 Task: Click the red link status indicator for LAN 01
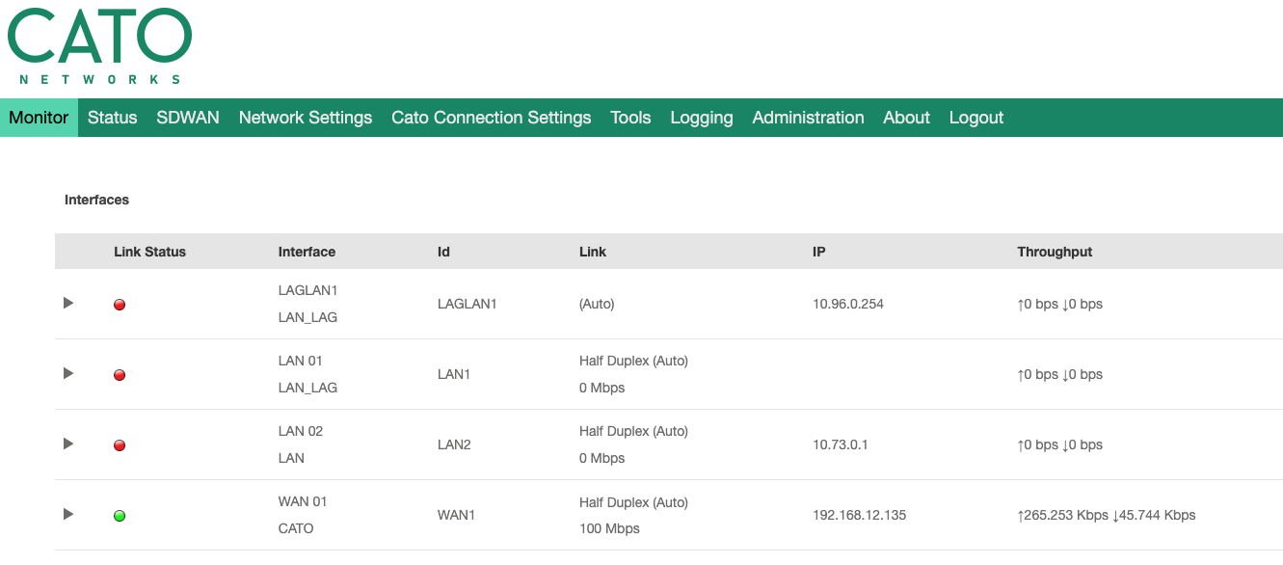point(120,375)
